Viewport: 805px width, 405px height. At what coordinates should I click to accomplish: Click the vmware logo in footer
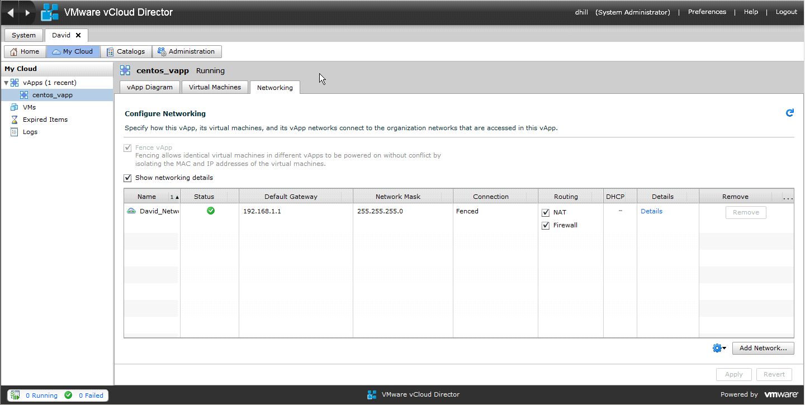781,394
